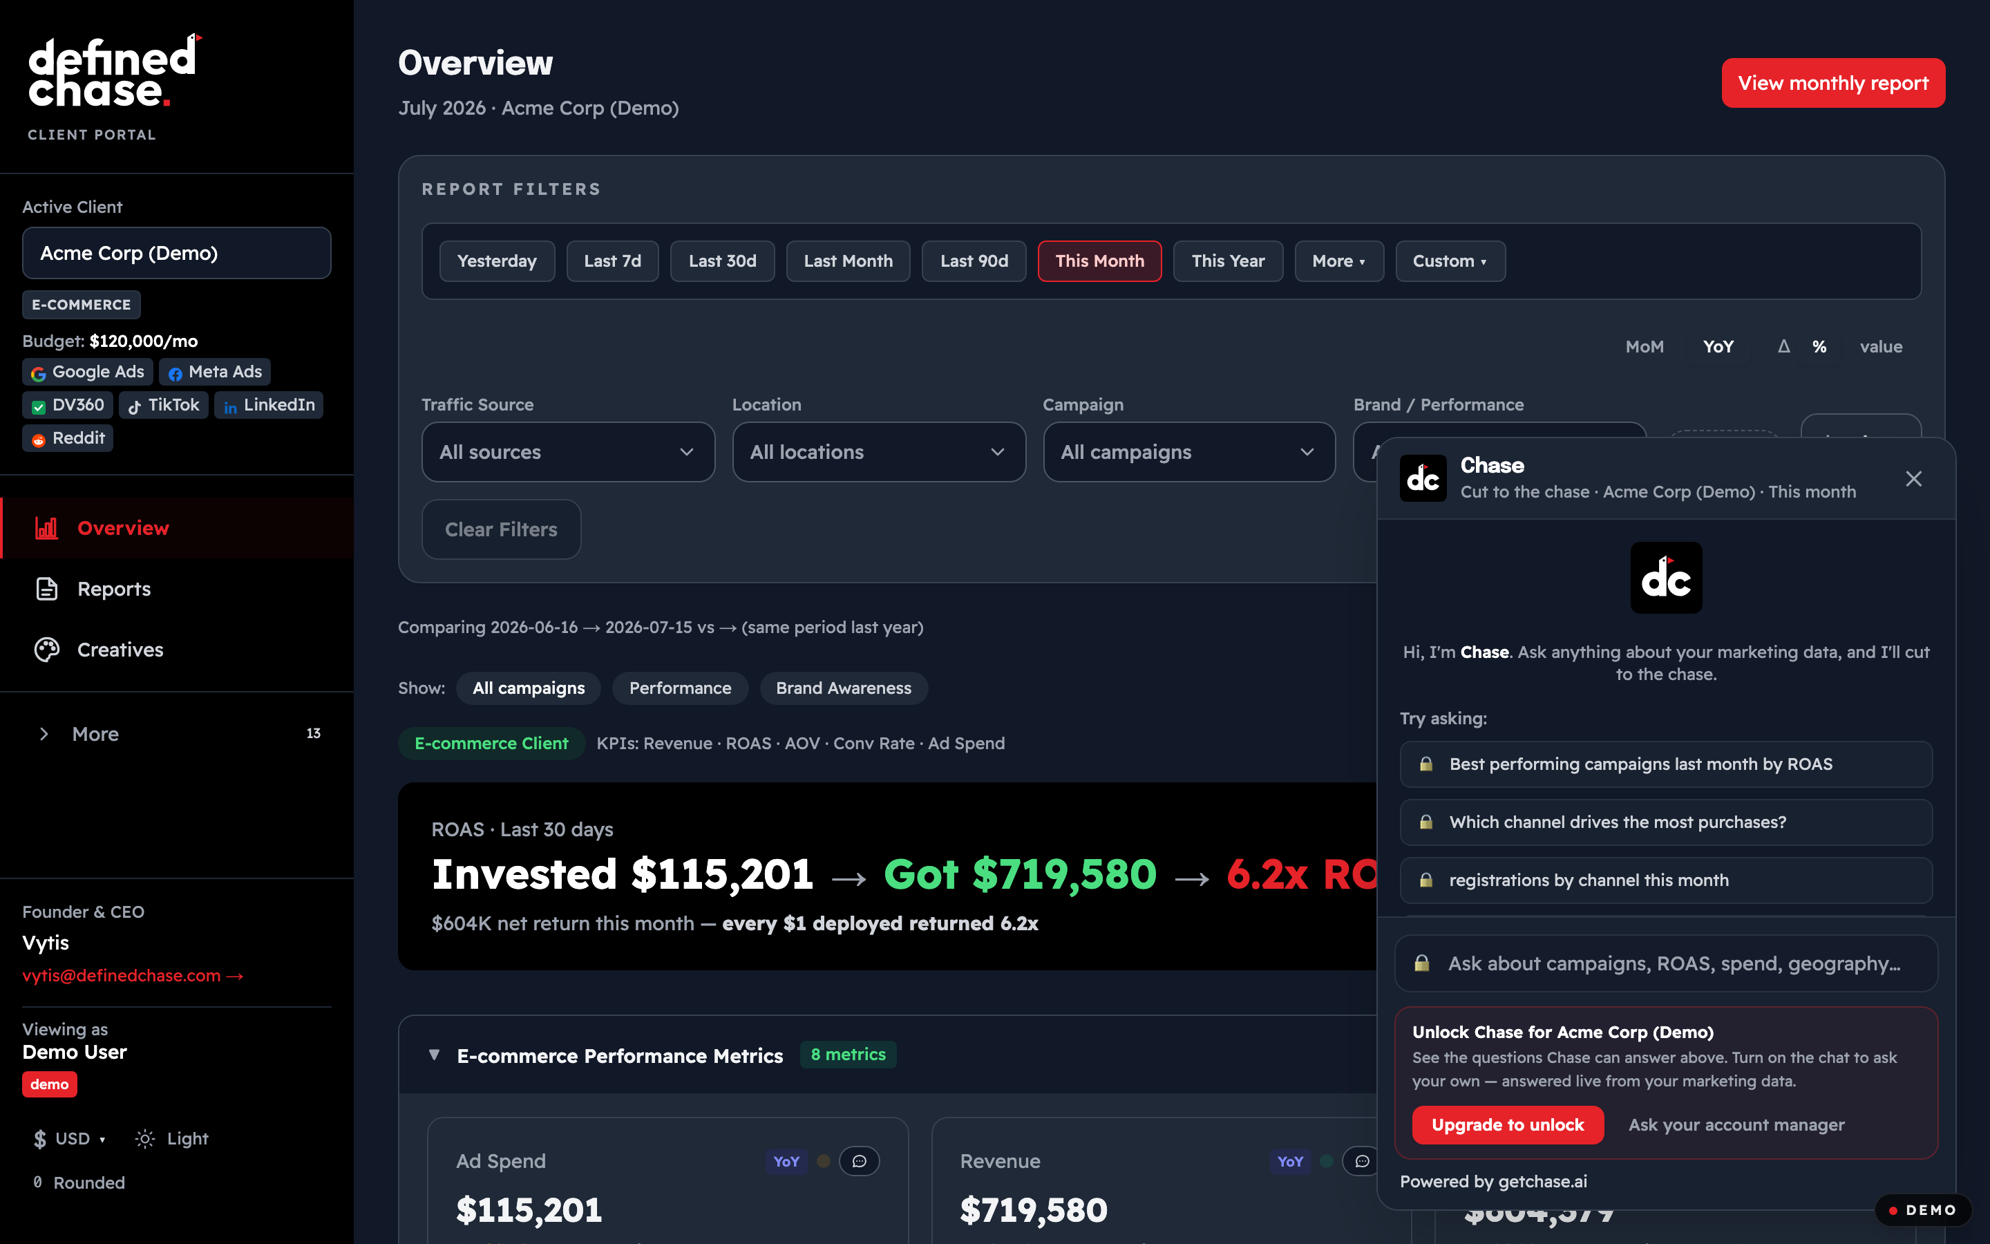Click Ask your account manager link
The image size is (1990, 1244).
(1736, 1124)
